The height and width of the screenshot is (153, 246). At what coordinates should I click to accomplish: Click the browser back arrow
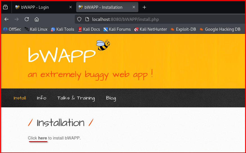tap(6, 19)
